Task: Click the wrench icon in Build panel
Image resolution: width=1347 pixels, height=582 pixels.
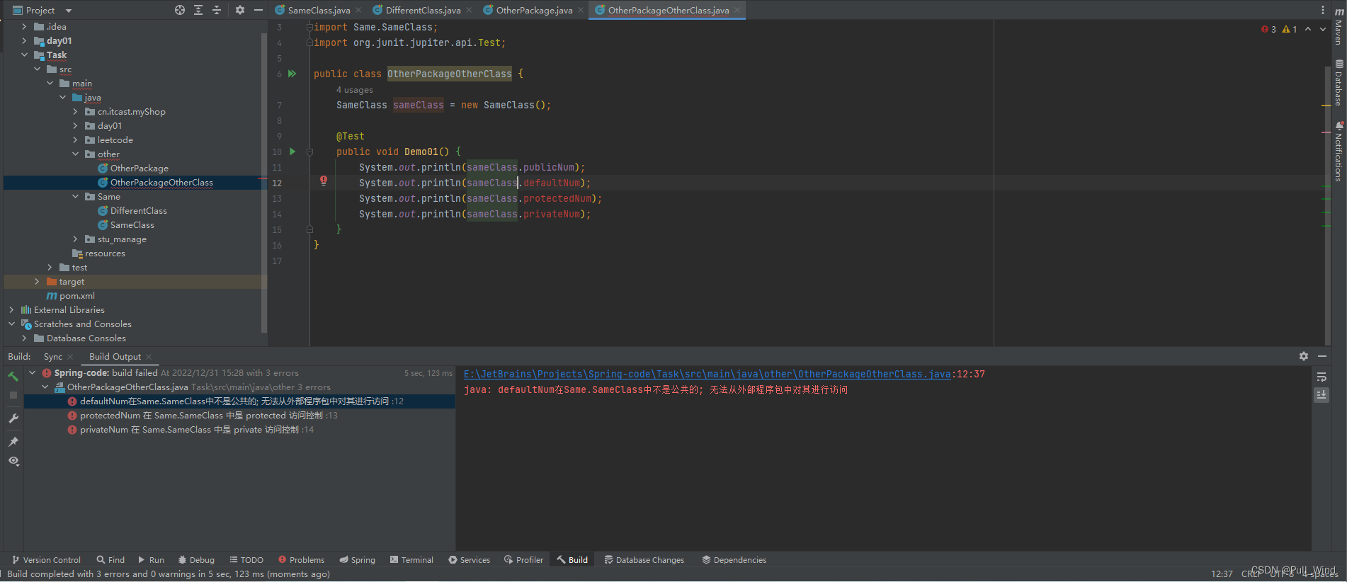Action: click(x=13, y=418)
